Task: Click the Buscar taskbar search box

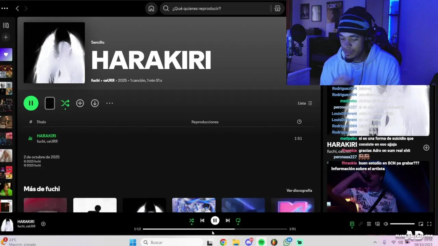Action: [x=171, y=243]
